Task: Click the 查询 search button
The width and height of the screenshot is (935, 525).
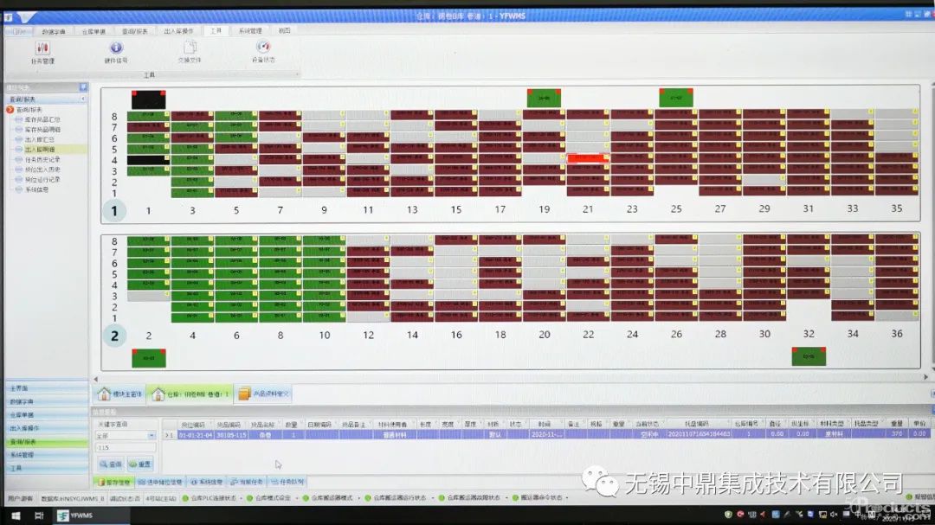Action: [110, 464]
